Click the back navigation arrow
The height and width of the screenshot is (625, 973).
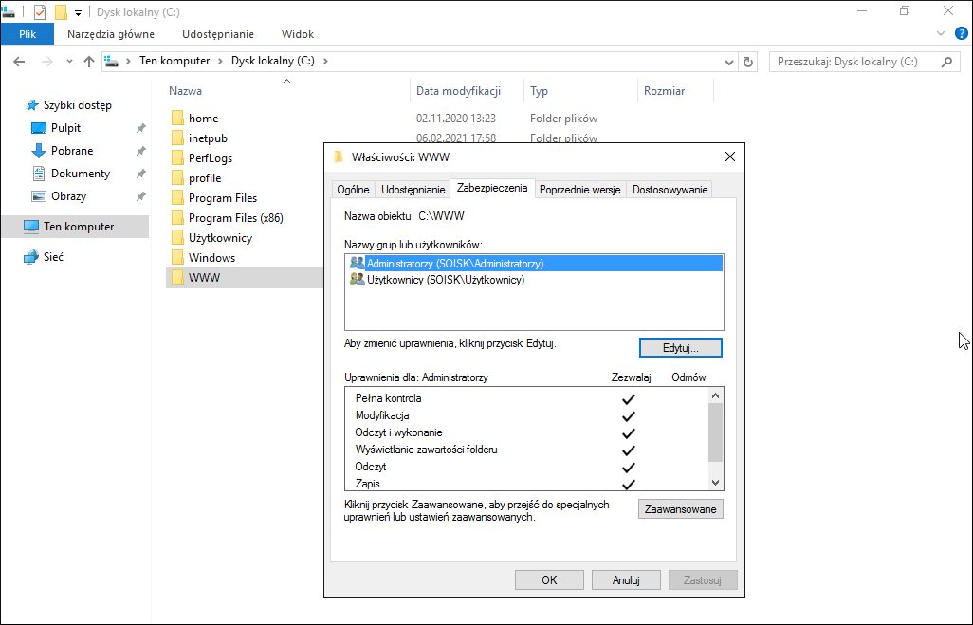[x=19, y=62]
